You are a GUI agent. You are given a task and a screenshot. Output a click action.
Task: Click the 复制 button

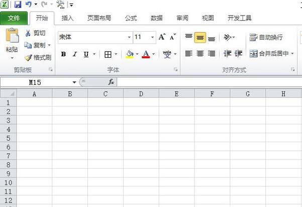(35, 45)
